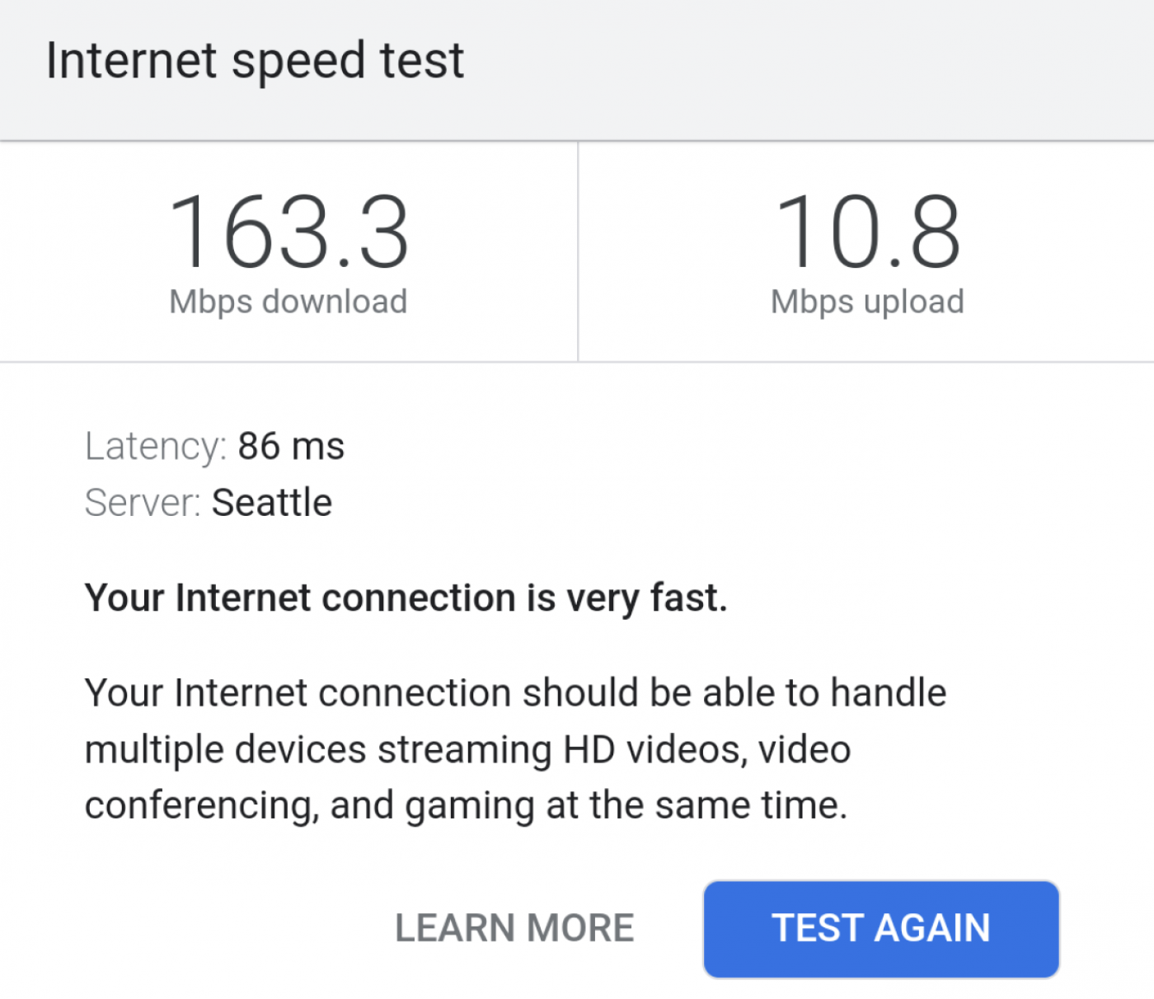This screenshot has height=999, width=1154.
Task: Click the "Mbps upload" label
Action: click(867, 302)
